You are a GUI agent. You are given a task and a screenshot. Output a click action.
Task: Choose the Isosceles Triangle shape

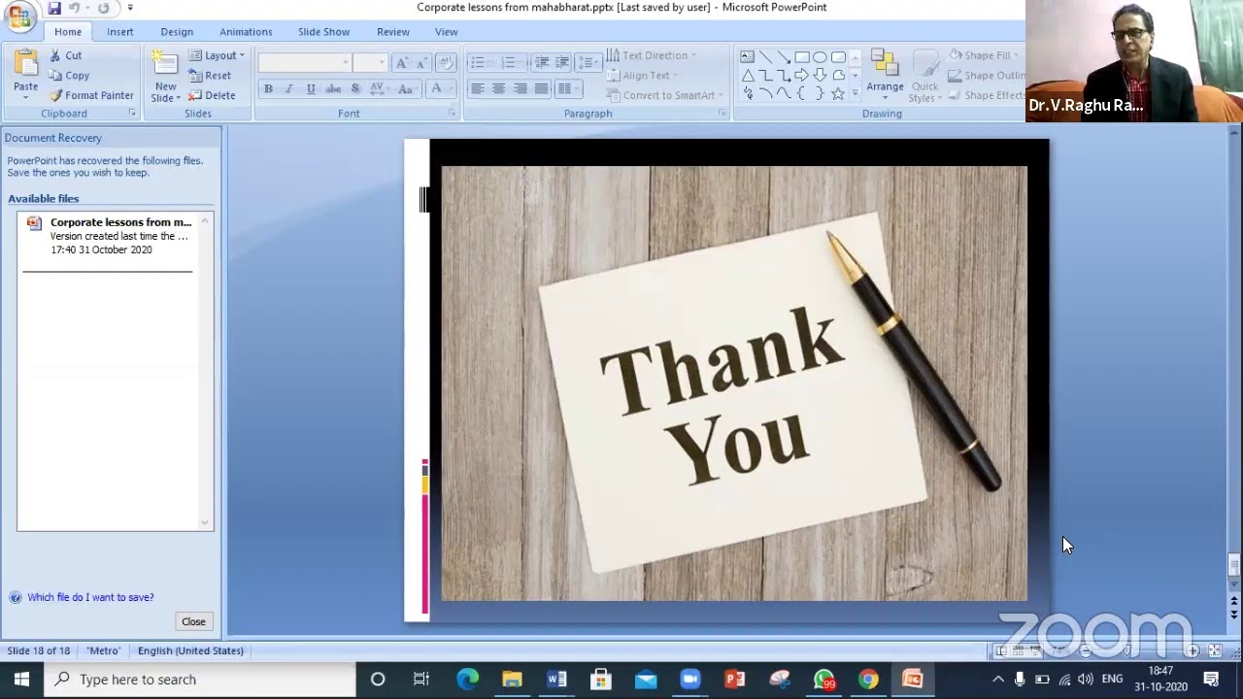[x=747, y=75]
